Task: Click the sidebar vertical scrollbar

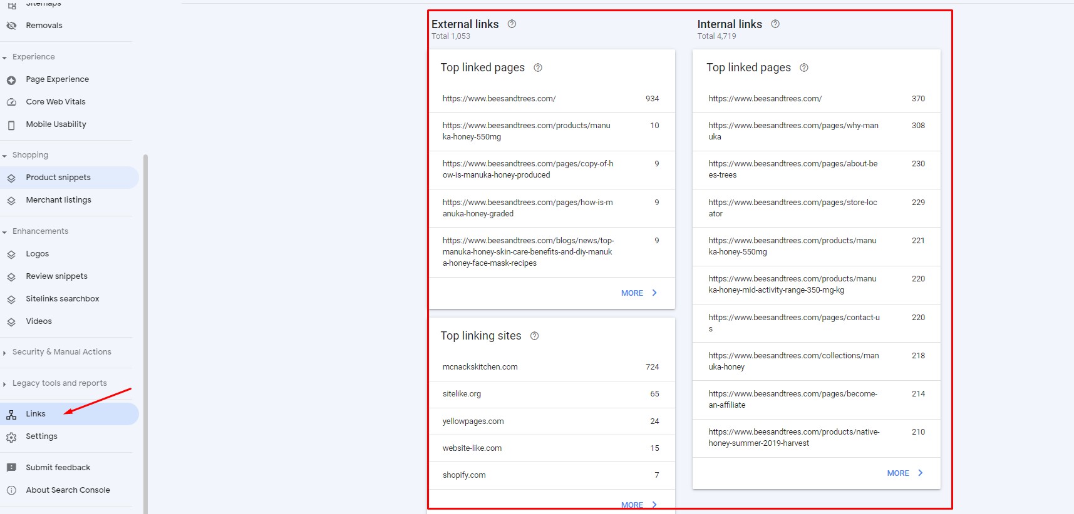Action: pos(145,313)
